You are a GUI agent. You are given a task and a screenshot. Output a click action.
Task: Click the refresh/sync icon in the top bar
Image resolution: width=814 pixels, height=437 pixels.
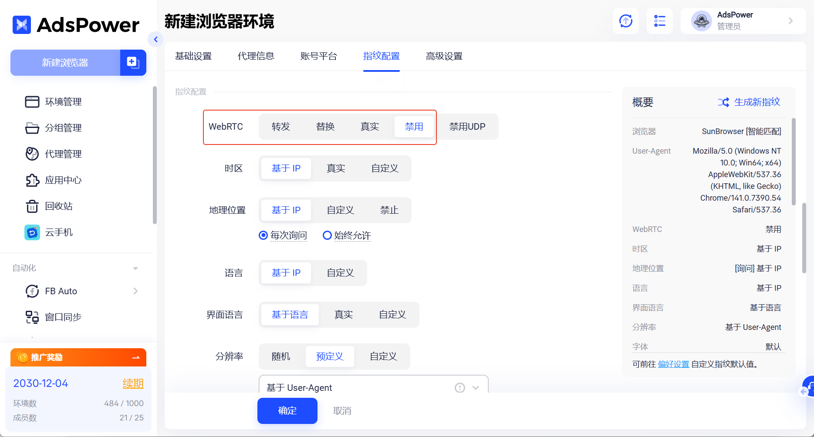pos(626,20)
